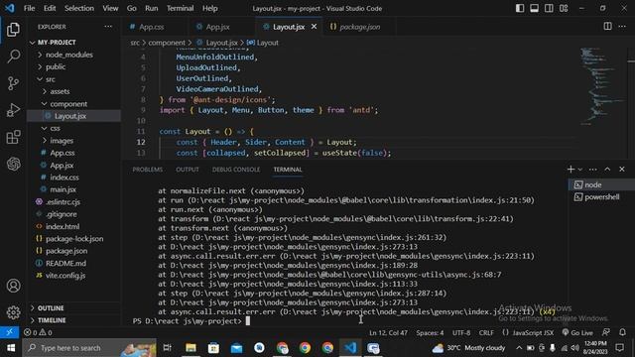Expand the Timeline section
This screenshot has height=357, width=635.
[x=73, y=320]
